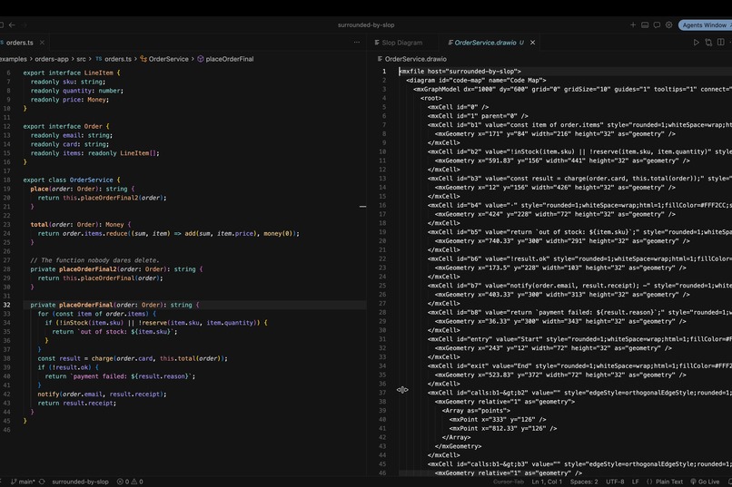
Task: Click the 'total(order: Order): Money' line
Action: tap(81, 225)
